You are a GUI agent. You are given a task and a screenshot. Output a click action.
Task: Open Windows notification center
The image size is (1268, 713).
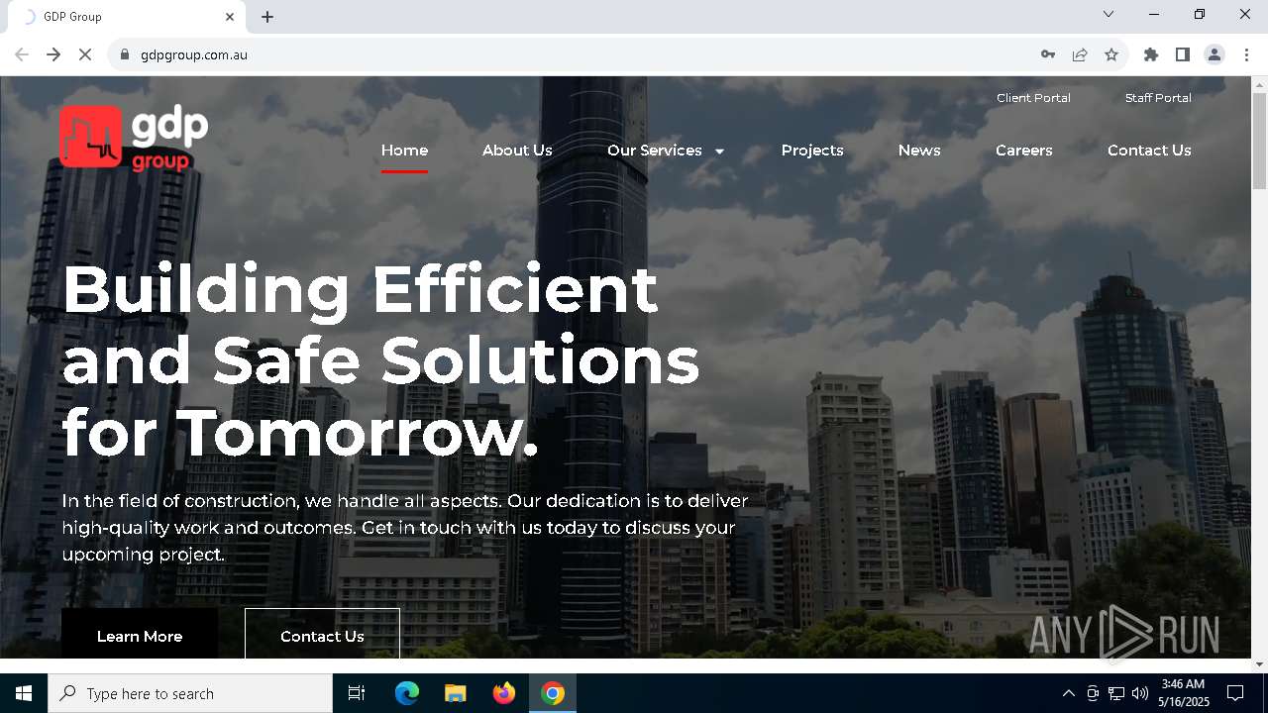1235,693
